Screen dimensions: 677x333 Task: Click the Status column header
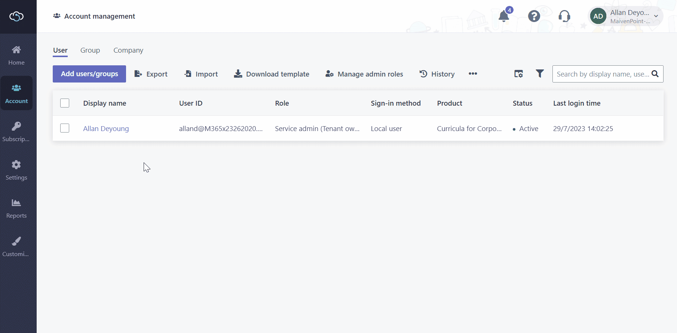pyautogui.click(x=523, y=103)
